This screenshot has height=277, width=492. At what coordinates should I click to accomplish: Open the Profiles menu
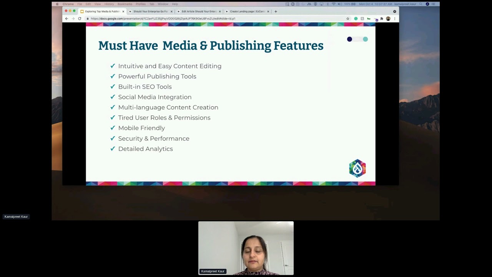[x=141, y=4]
